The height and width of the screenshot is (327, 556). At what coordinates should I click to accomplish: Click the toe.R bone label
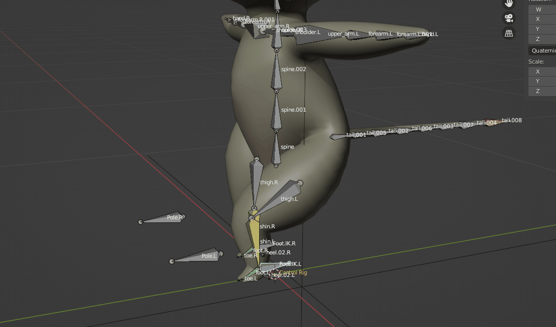(251, 255)
